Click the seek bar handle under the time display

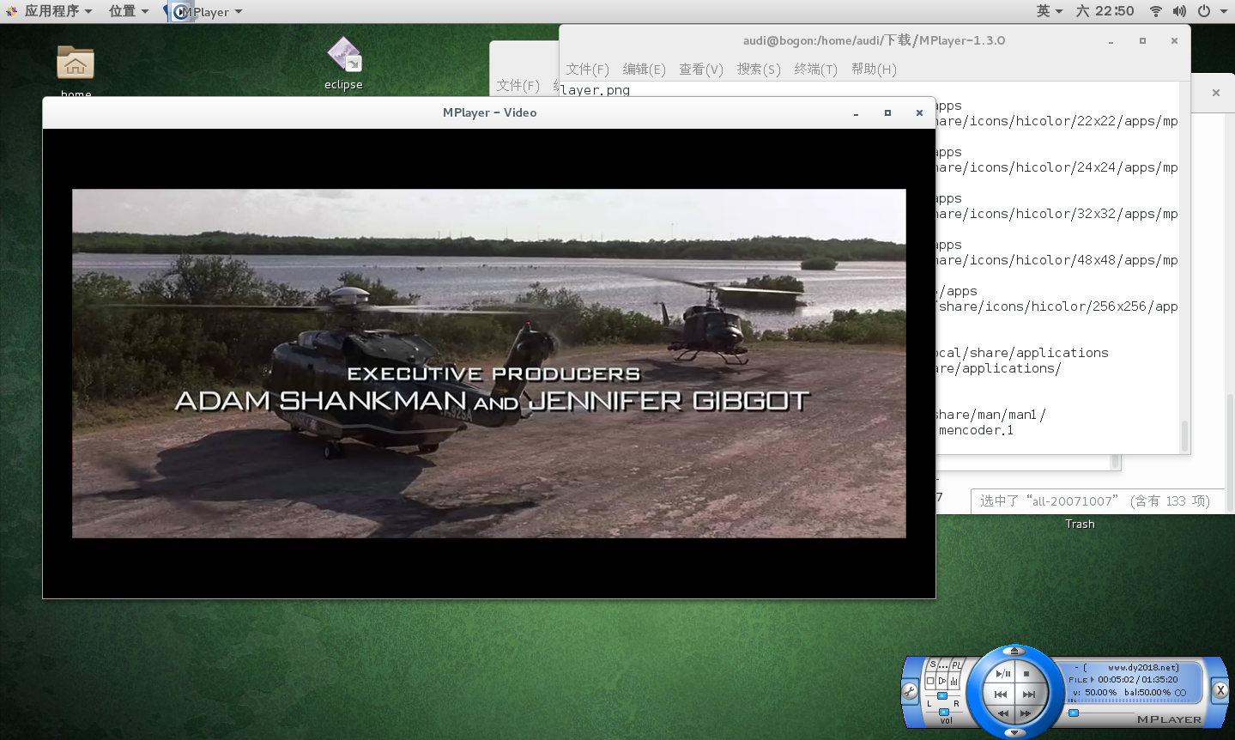point(1074,713)
